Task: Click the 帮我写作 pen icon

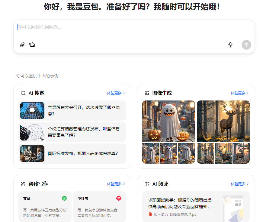Action: (x=23, y=184)
